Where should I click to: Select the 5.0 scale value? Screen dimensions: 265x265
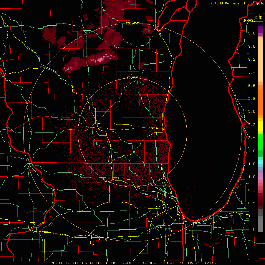pos(252,112)
